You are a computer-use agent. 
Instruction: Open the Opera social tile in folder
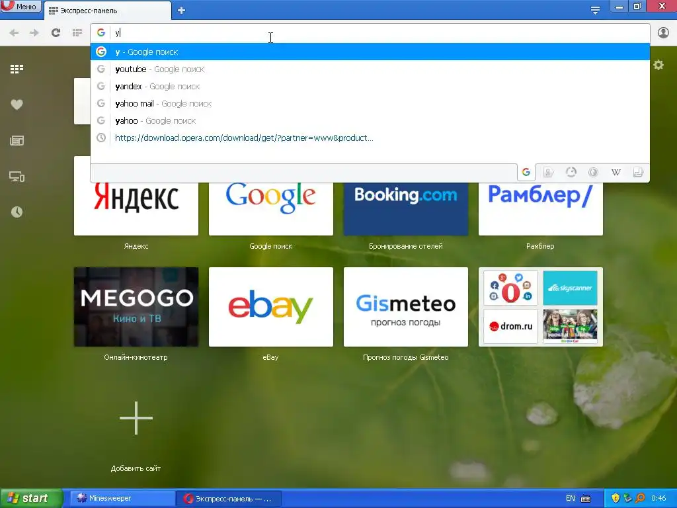coord(510,288)
